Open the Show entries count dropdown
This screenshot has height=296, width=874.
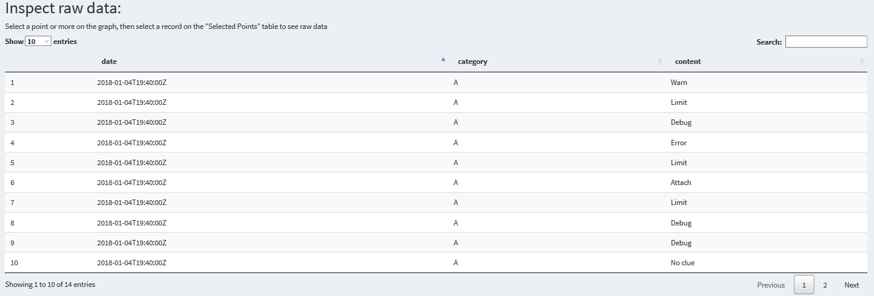pyautogui.click(x=38, y=42)
